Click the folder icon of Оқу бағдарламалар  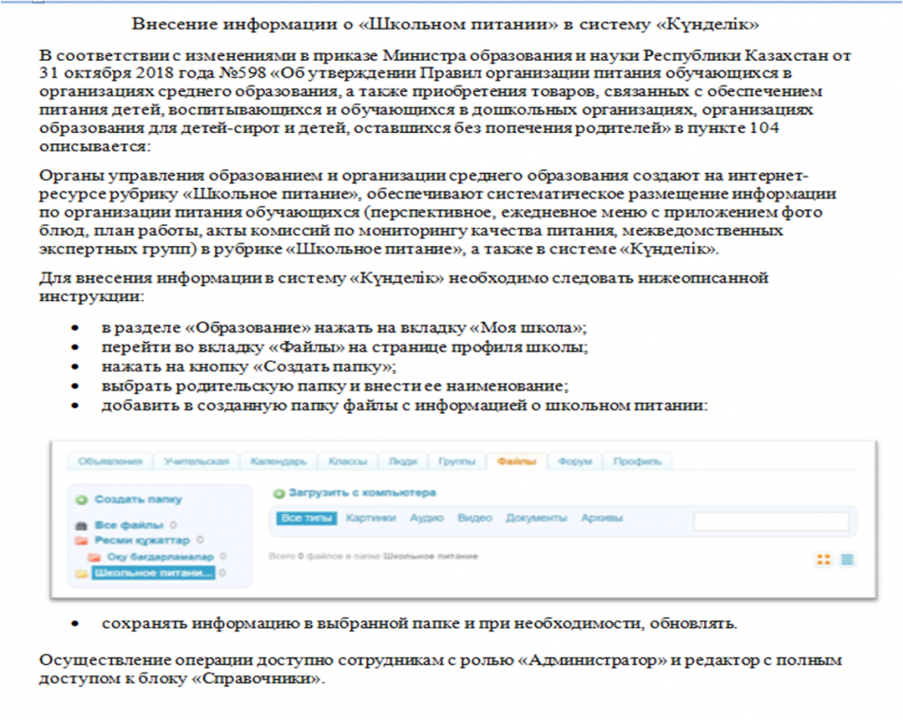(x=94, y=558)
